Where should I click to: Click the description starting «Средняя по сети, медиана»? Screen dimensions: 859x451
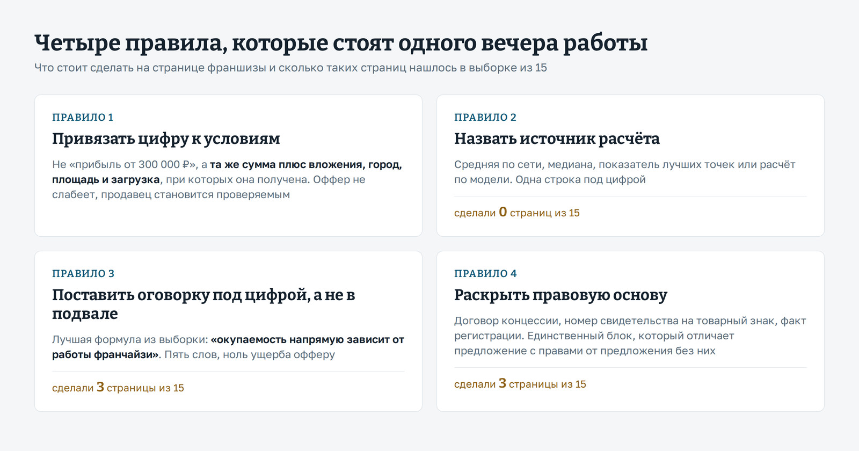(x=625, y=172)
